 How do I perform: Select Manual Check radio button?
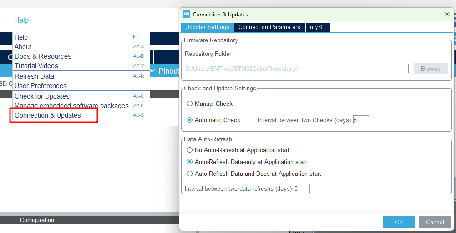point(190,104)
